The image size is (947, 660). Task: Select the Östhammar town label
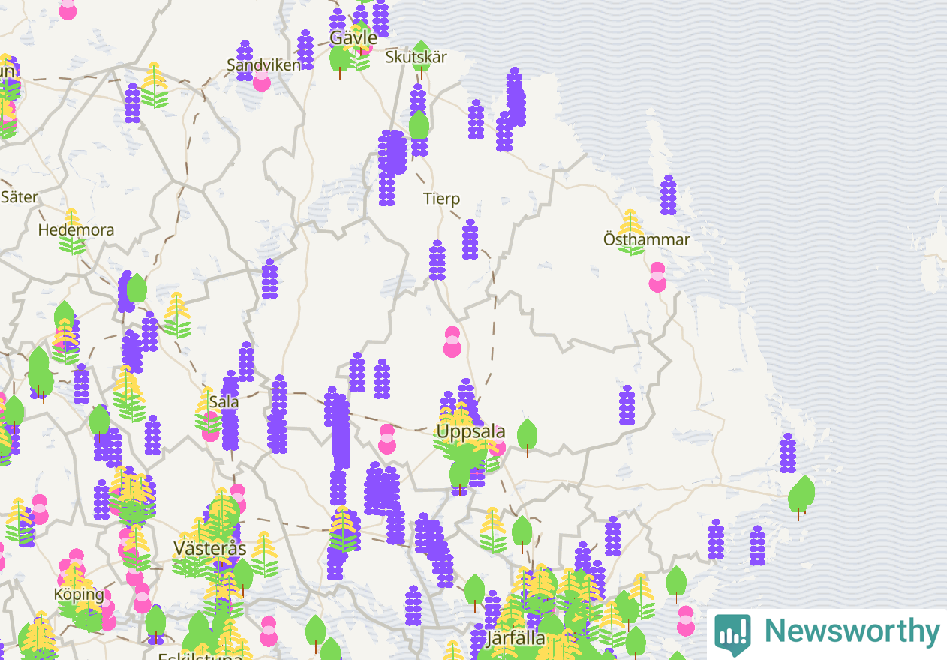(647, 240)
